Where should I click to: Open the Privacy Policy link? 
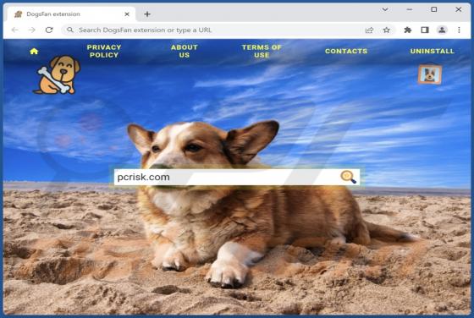pos(104,52)
